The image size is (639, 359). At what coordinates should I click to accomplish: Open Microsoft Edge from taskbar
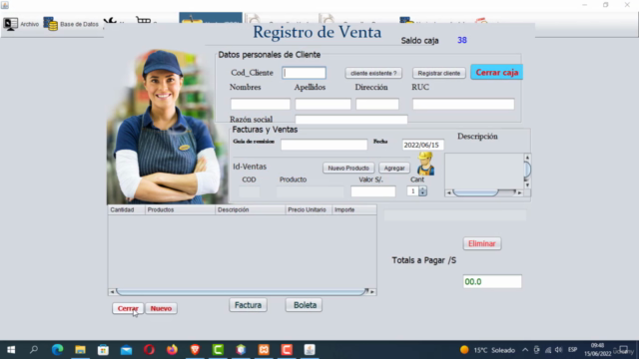point(57,350)
